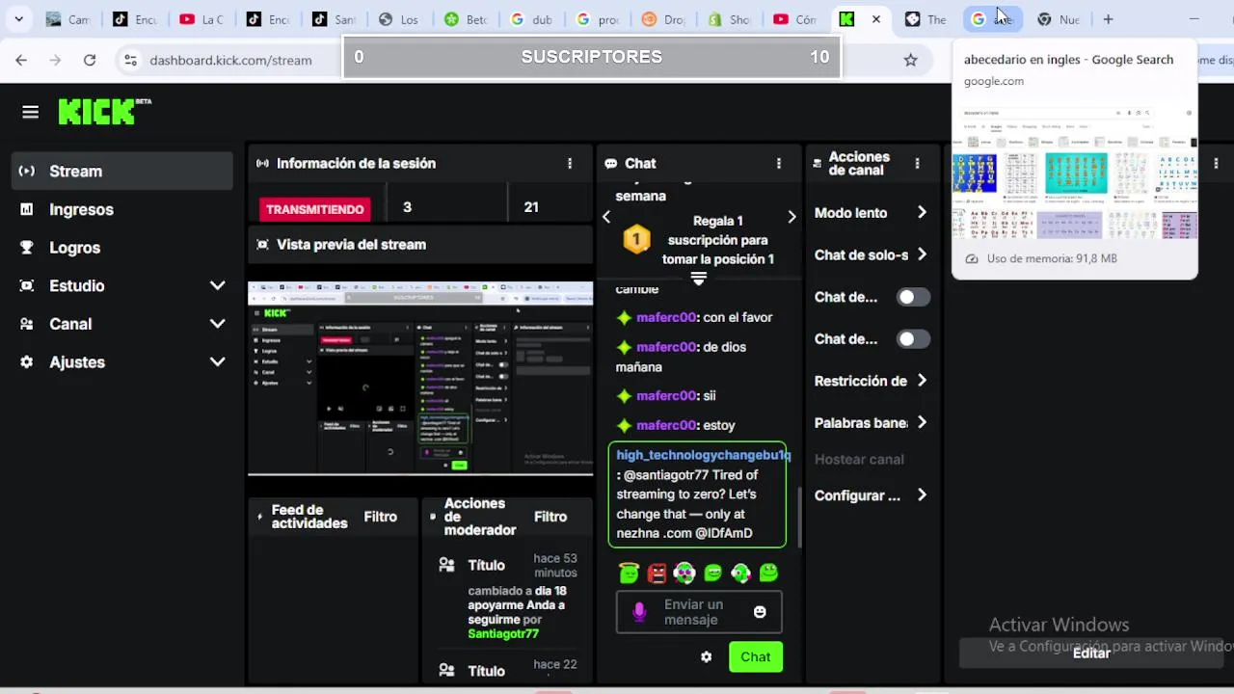Switch to the 'Nue' Chrome tab
The height and width of the screenshot is (694, 1234).
1058,19
